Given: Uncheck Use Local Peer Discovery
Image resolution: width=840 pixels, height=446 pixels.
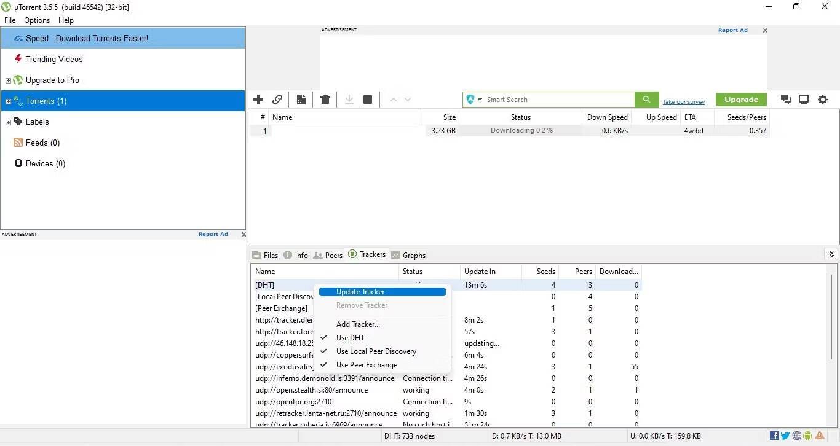Looking at the screenshot, I should pos(376,351).
